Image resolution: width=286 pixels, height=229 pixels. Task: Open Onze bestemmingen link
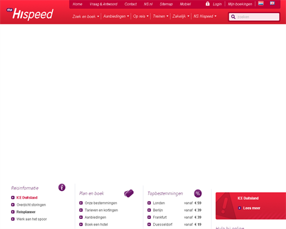pyautogui.click(x=101, y=203)
